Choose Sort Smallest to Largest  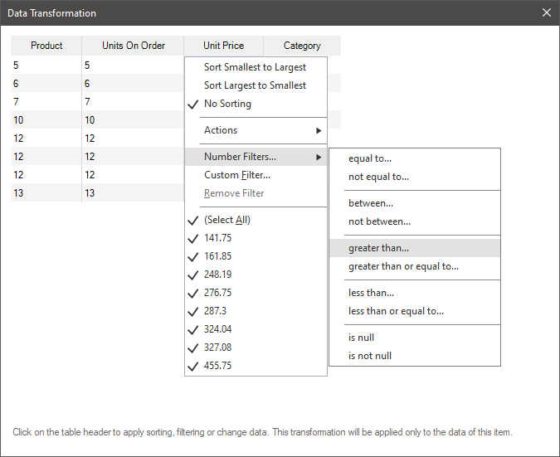pos(255,67)
